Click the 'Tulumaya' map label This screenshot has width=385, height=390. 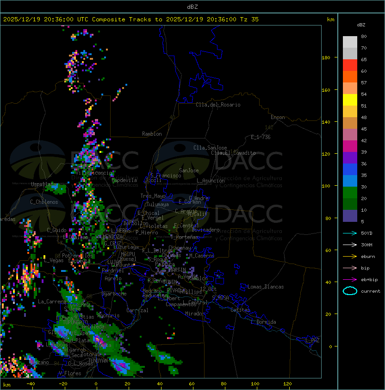pos(158,204)
